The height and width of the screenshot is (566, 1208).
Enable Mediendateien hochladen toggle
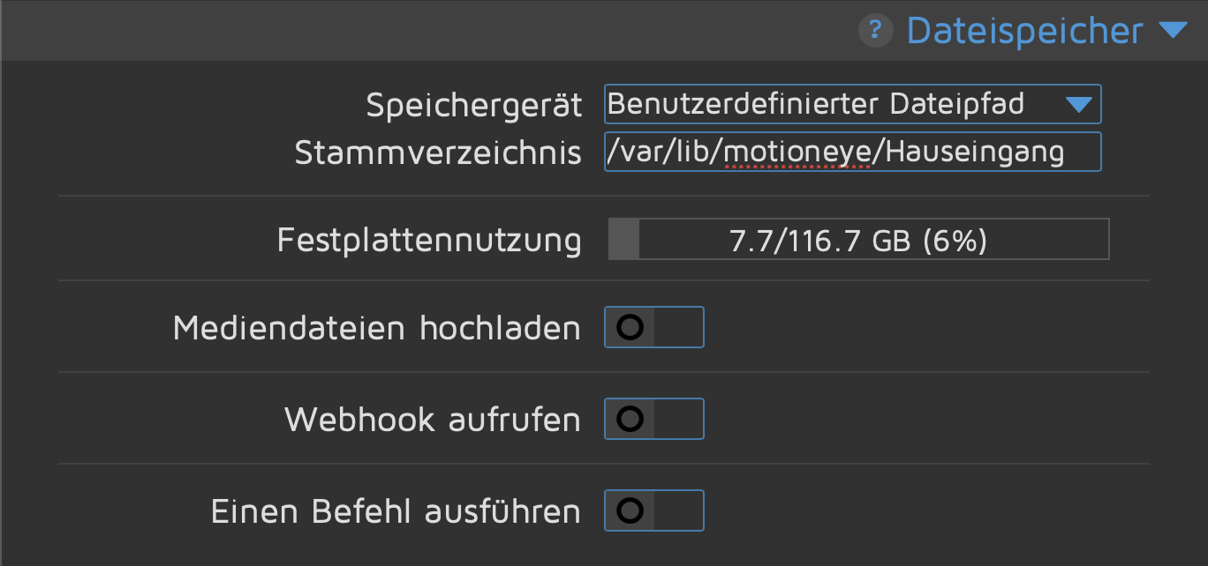(653, 327)
